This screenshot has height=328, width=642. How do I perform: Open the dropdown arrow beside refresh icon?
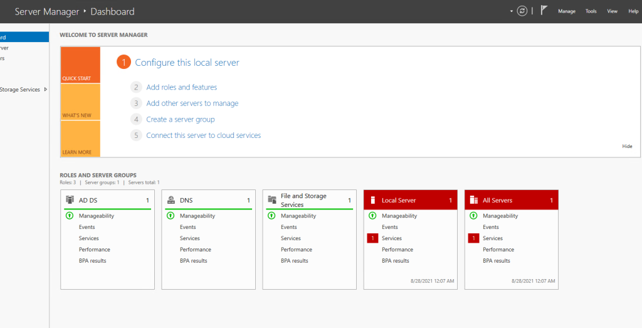[x=511, y=11]
